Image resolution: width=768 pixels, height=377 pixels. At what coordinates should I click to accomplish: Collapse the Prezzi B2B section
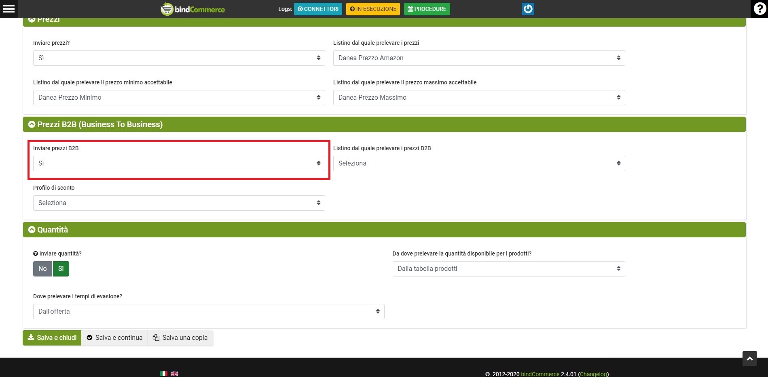tap(32, 124)
